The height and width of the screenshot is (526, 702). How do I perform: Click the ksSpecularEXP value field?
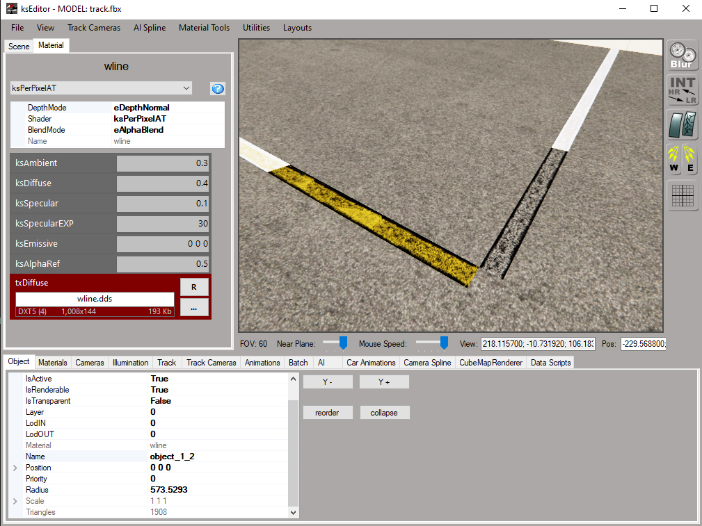[x=163, y=224]
